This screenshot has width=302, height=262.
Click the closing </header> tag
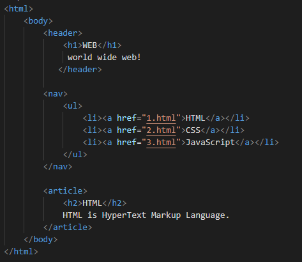[x=80, y=70]
